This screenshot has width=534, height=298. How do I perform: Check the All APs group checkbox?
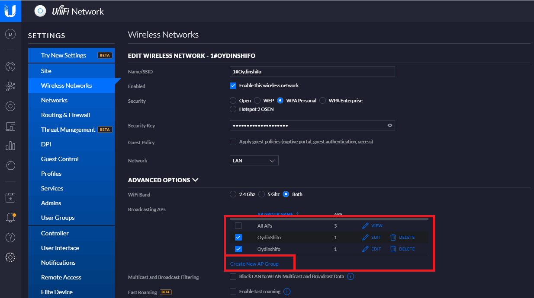tap(238, 226)
